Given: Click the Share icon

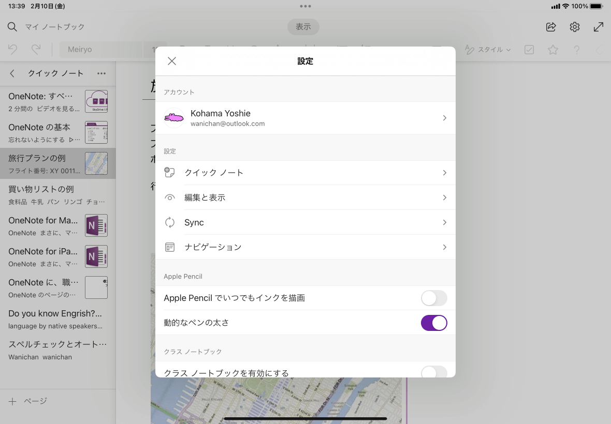Looking at the screenshot, I should point(550,26).
